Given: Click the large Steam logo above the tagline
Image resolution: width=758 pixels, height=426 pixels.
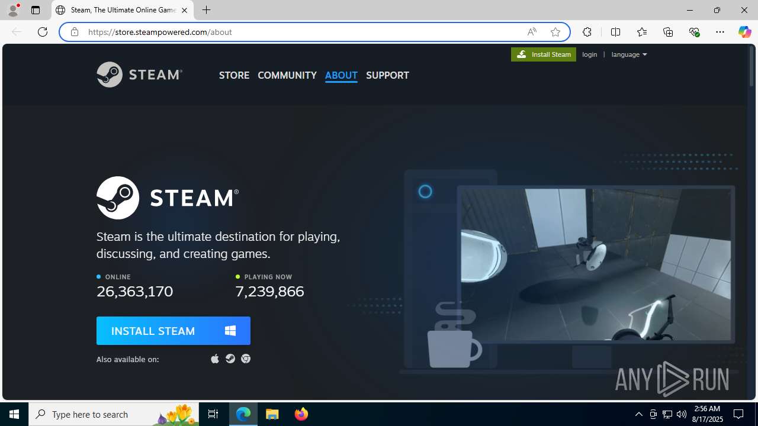Looking at the screenshot, I should (168, 198).
